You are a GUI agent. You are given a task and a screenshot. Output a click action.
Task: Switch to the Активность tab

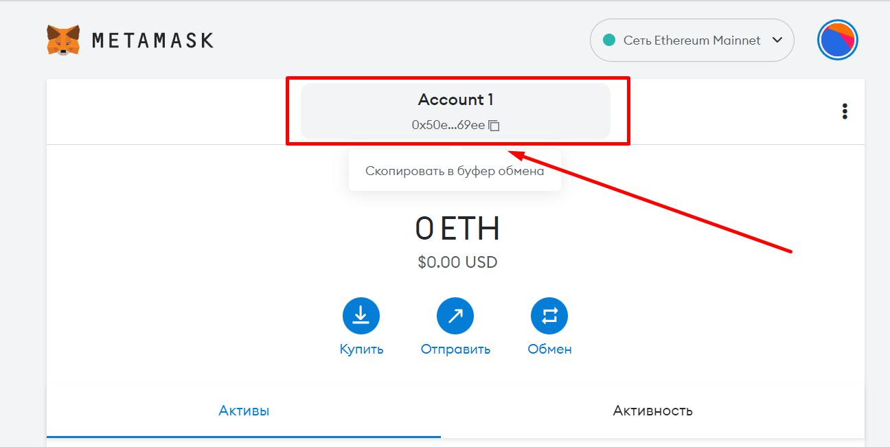tap(652, 411)
